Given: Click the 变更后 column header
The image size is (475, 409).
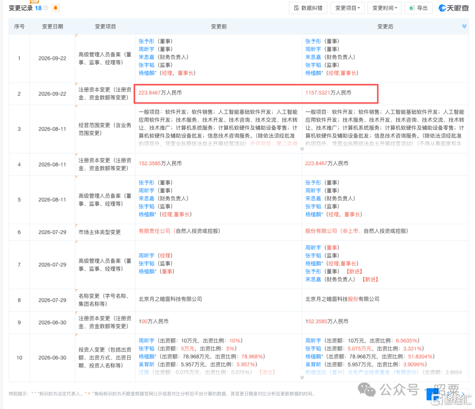Looking at the screenshot, I should pyautogui.click(x=385, y=27).
